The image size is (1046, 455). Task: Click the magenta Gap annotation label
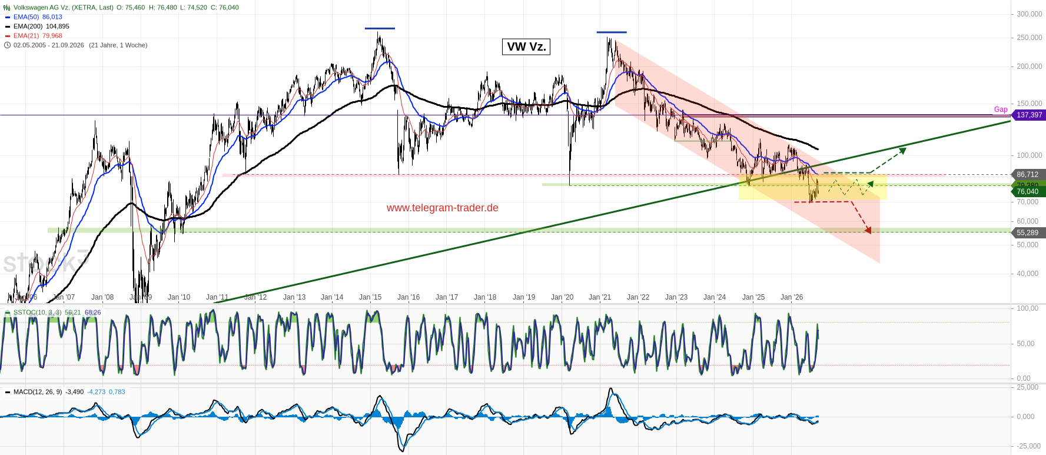point(1001,109)
